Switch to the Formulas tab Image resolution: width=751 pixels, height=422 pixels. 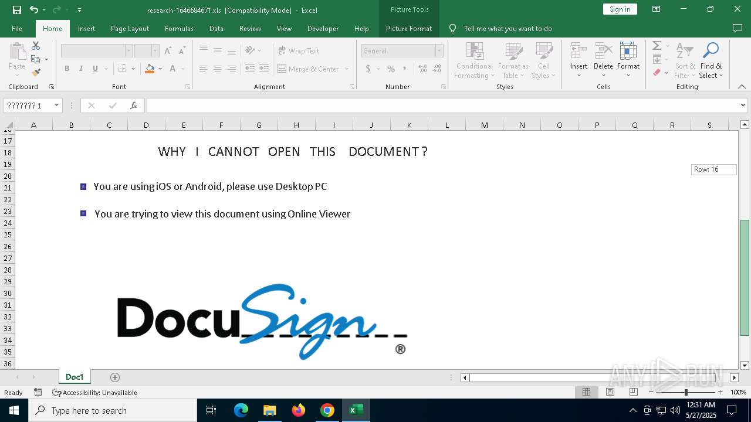click(x=179, y=28)
